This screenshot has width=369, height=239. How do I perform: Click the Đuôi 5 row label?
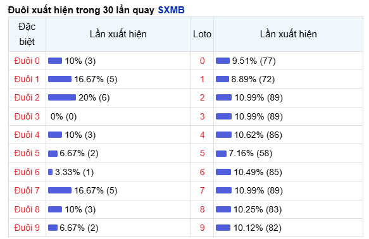[x=27, y=153]
